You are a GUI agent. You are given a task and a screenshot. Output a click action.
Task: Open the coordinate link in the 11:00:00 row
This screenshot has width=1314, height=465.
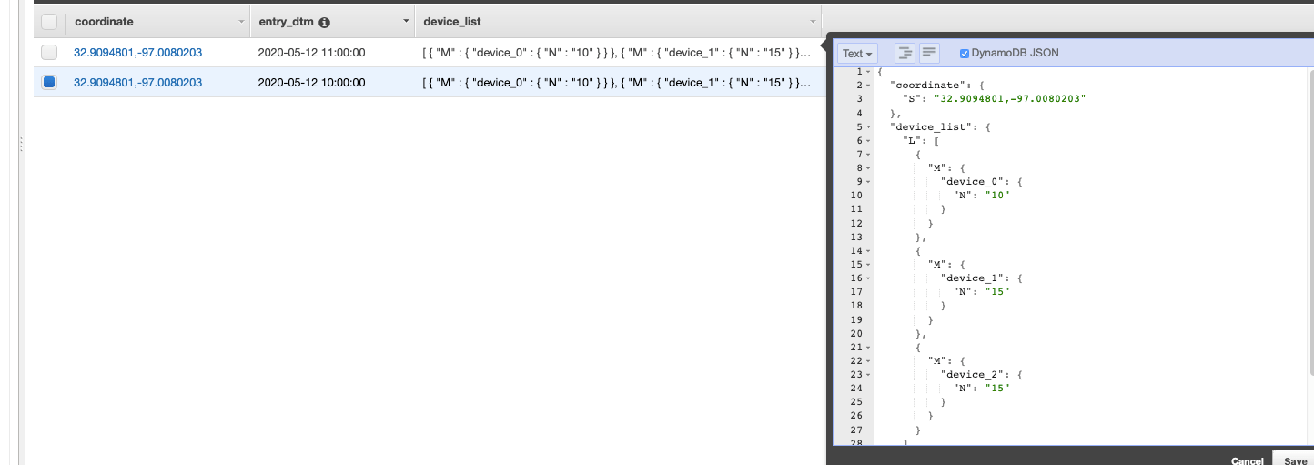(x=138, y=53)
